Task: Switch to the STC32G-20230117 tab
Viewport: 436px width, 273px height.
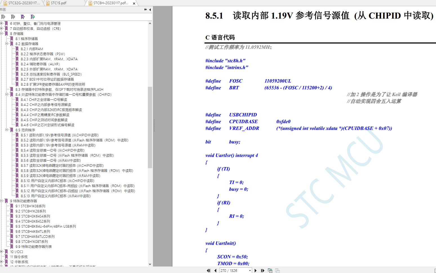Action: pos(22,3)
